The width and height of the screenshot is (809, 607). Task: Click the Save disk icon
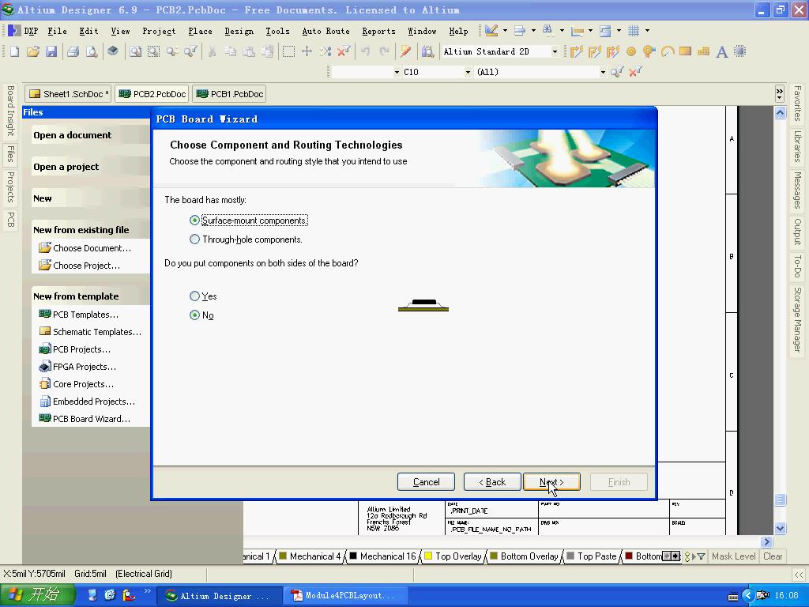point(51,51)
